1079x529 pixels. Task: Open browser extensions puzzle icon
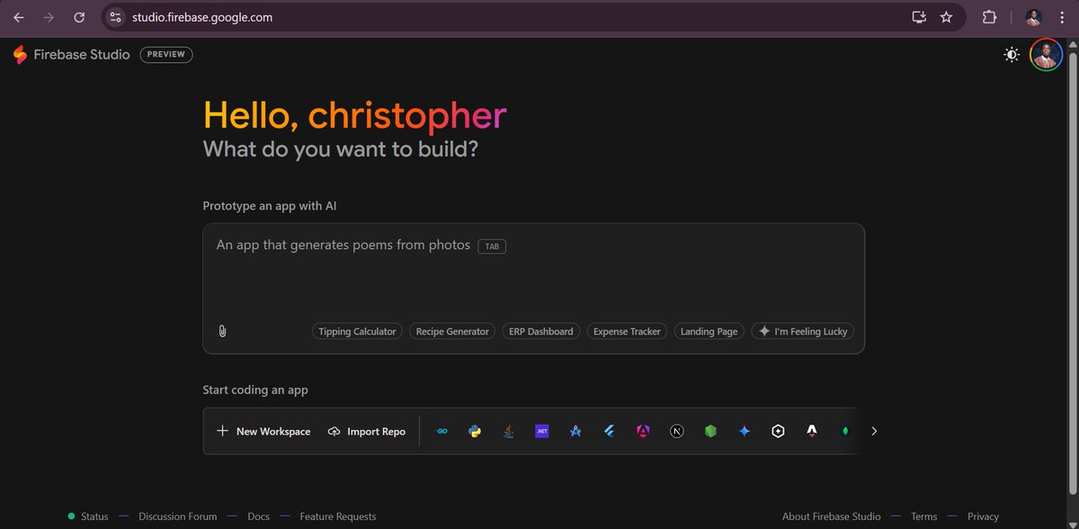coord(989,17)
